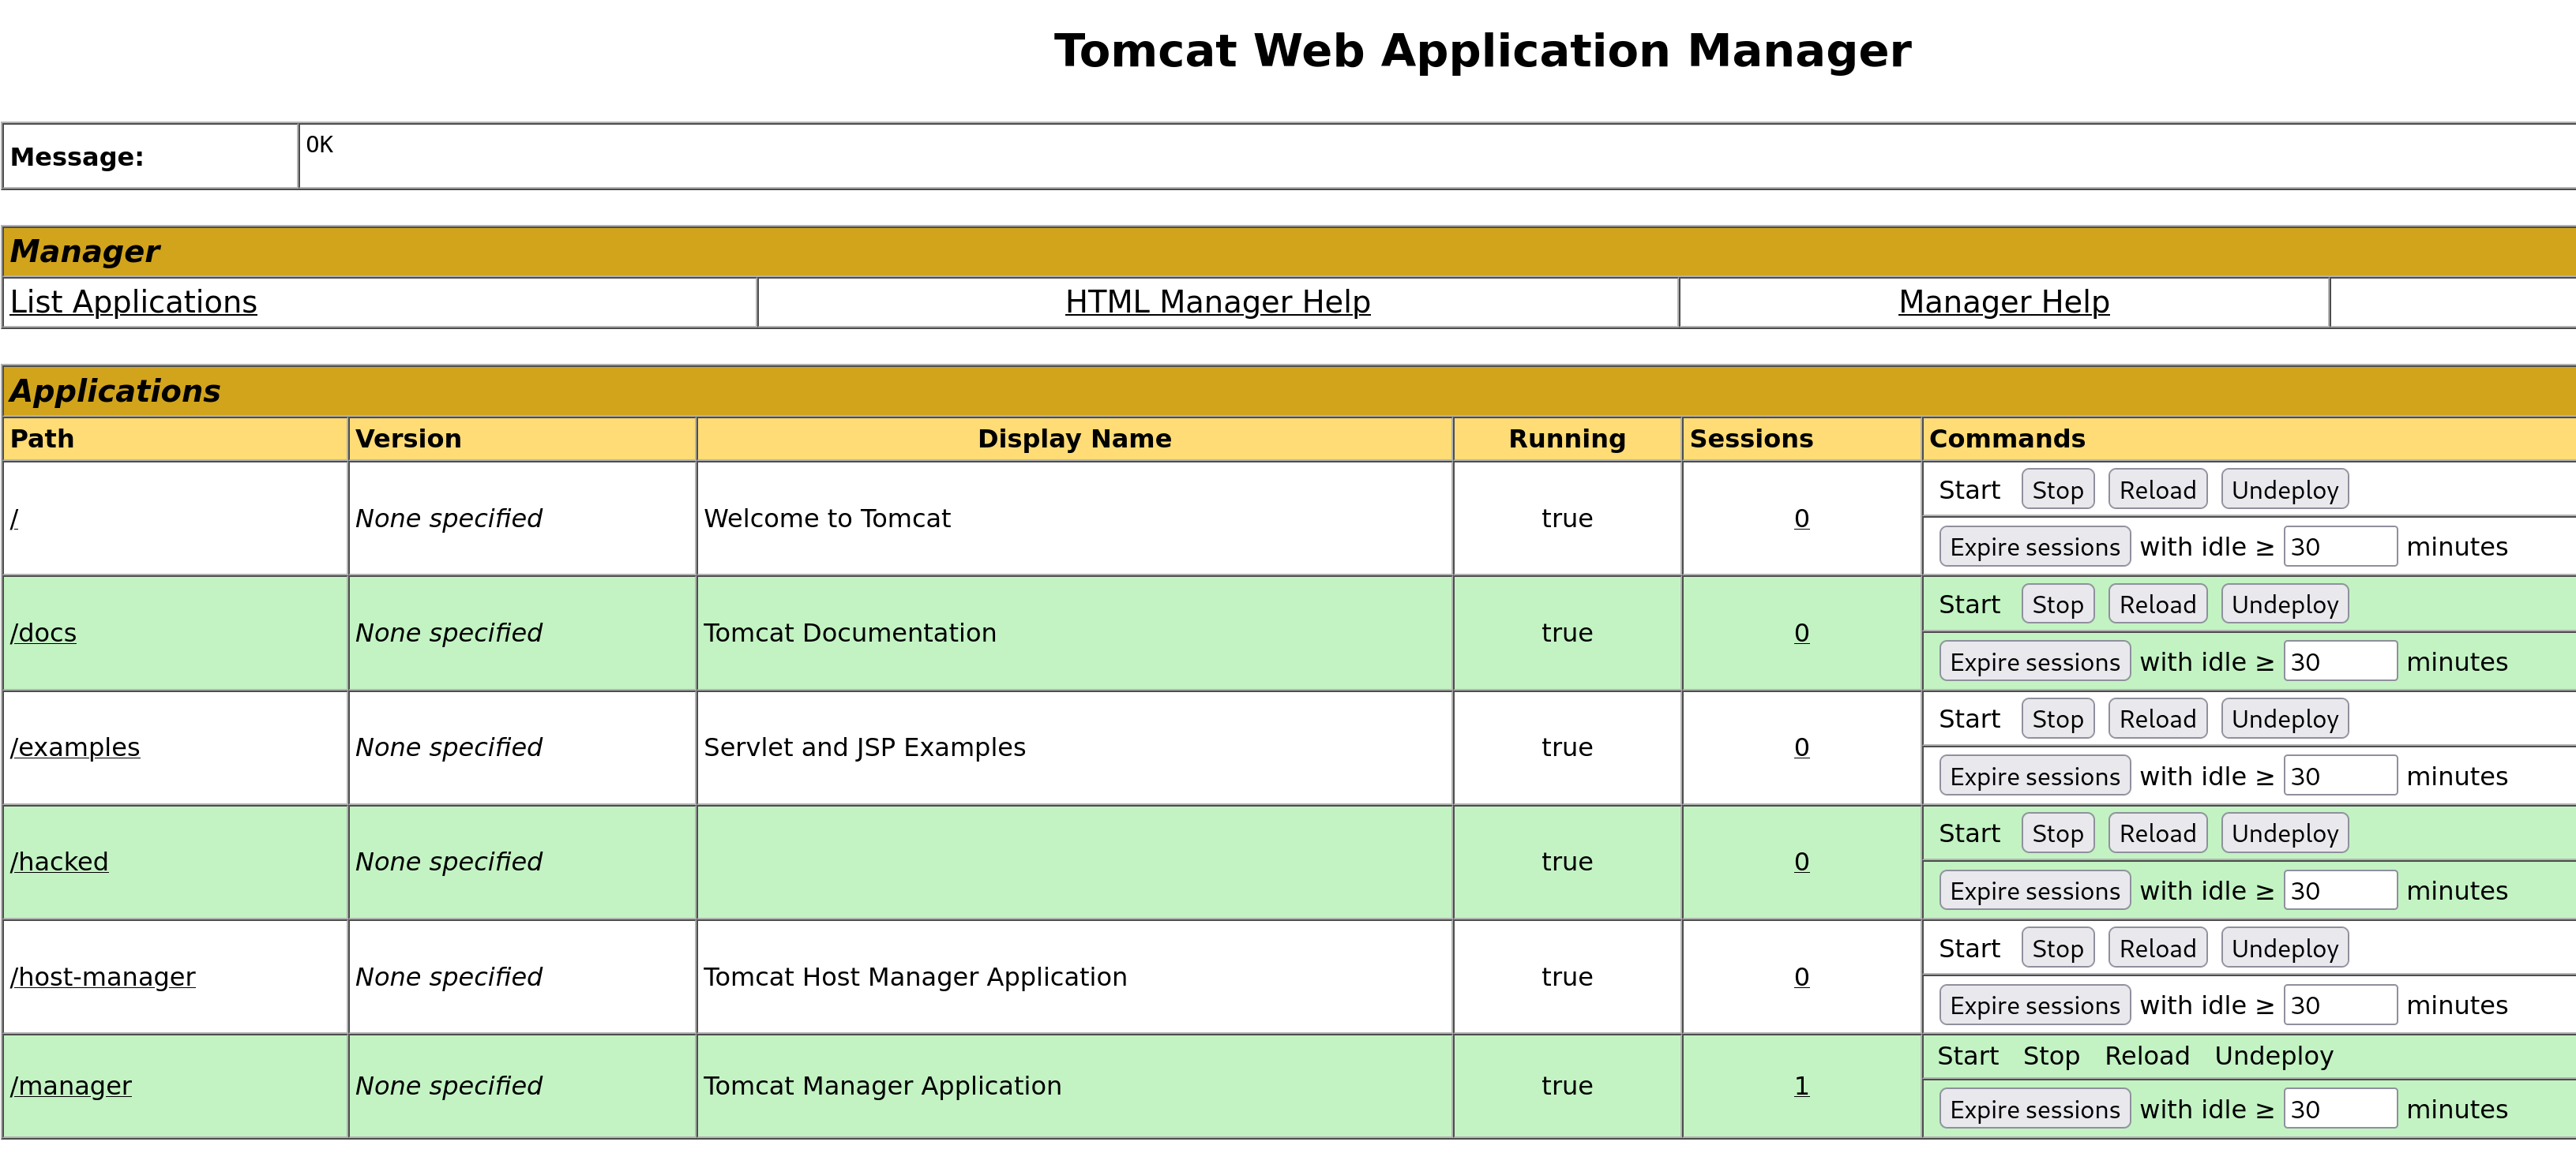This screenshot has height=1153, width=2576.
Task: View sessions count for /hacked
Action: [x=1801, y=861]
